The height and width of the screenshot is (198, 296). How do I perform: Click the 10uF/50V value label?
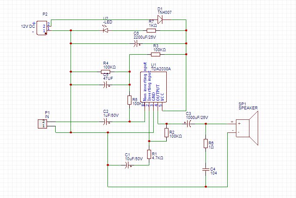(x=134, y=159)
